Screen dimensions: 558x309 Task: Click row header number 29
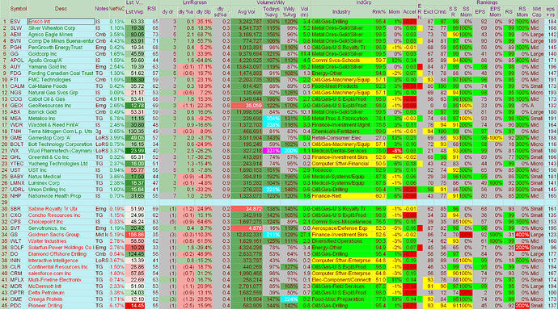pyautogui.click(x=4, y=203)
